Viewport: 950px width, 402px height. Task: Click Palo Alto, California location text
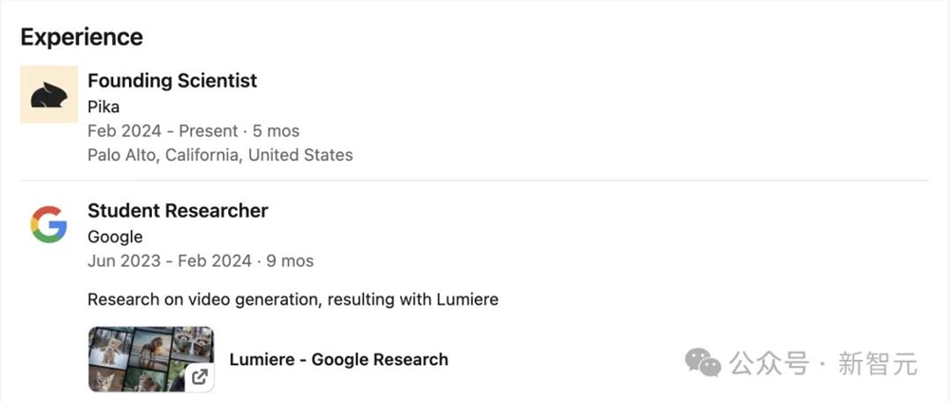[x=219, y=154]
